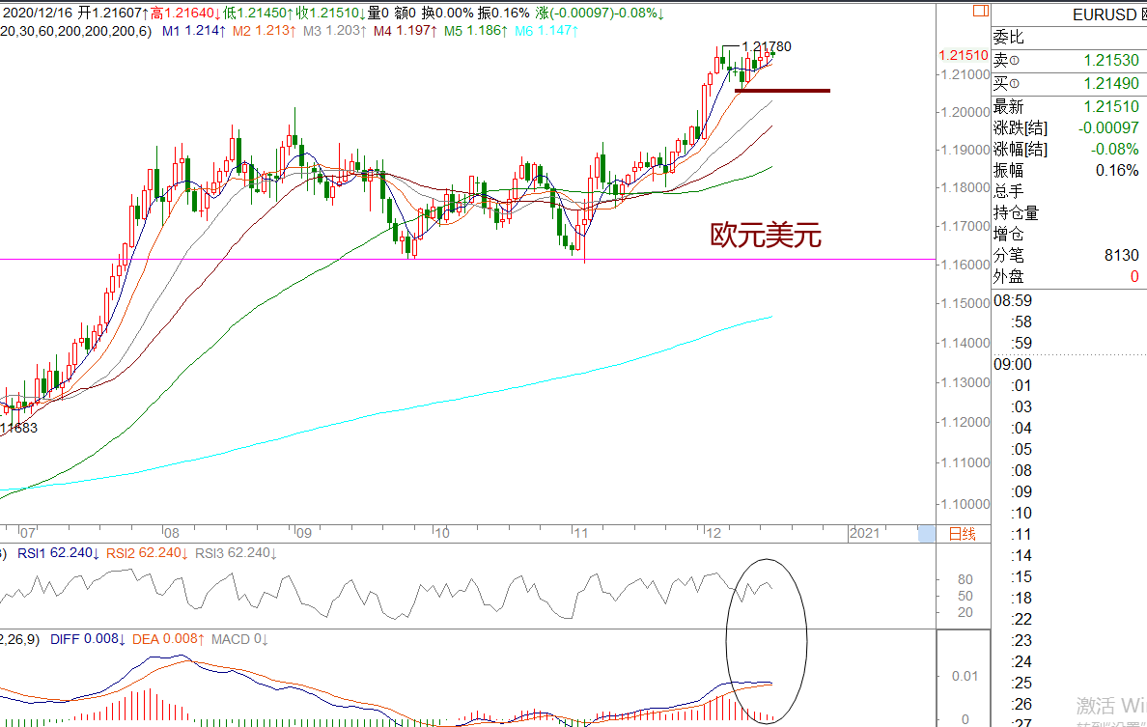The width and height of the screenshot is (1147, 727).
Task: Click the MACD 0 indicator label
Action: pyautogui.click(x=240, y=639)
